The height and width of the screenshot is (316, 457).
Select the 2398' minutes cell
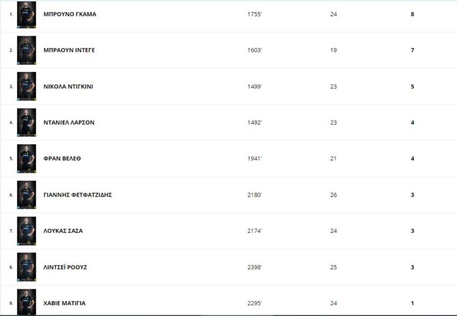(255, 267)
